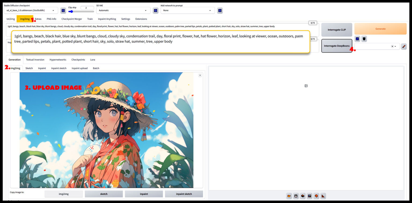Image resolution: width=412 pixels, height=203 pixels.
Task: Open the edit styles pencil icon
Action: pyautogui.click(x=404, y=46)
